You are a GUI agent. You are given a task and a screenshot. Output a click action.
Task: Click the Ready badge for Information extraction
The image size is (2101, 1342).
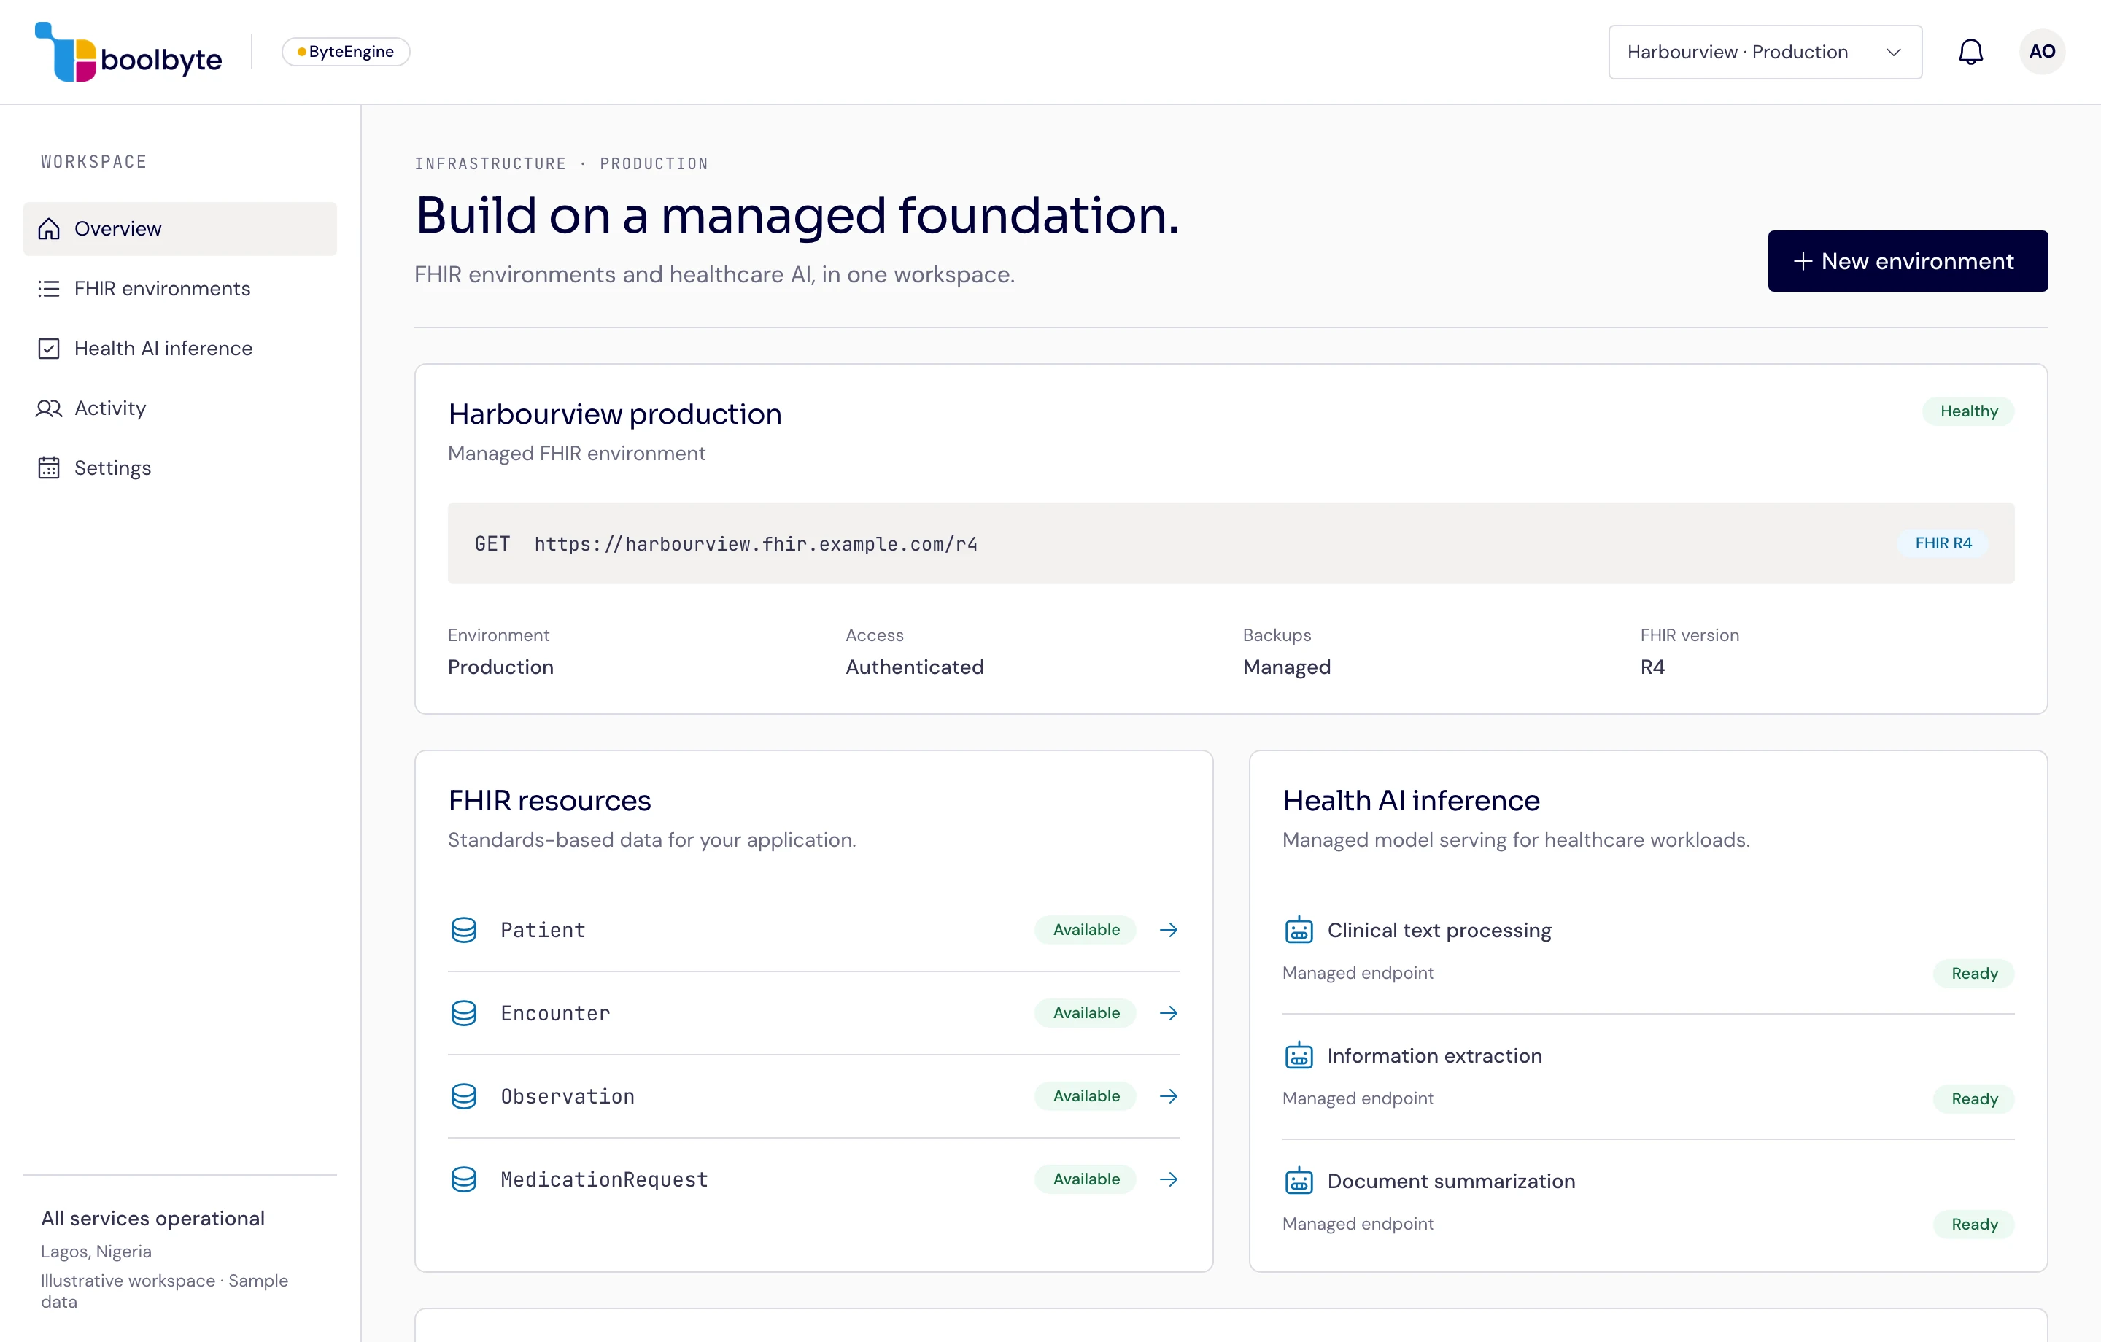(x=1973, y=1099)
